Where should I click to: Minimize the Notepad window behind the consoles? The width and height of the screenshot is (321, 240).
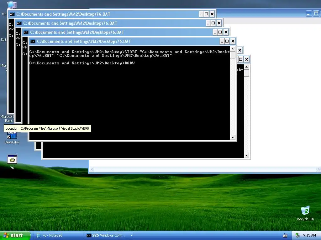[309, 14]
